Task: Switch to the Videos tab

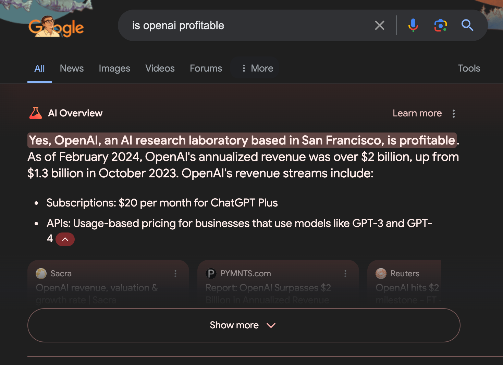Action: pos(160,68)
